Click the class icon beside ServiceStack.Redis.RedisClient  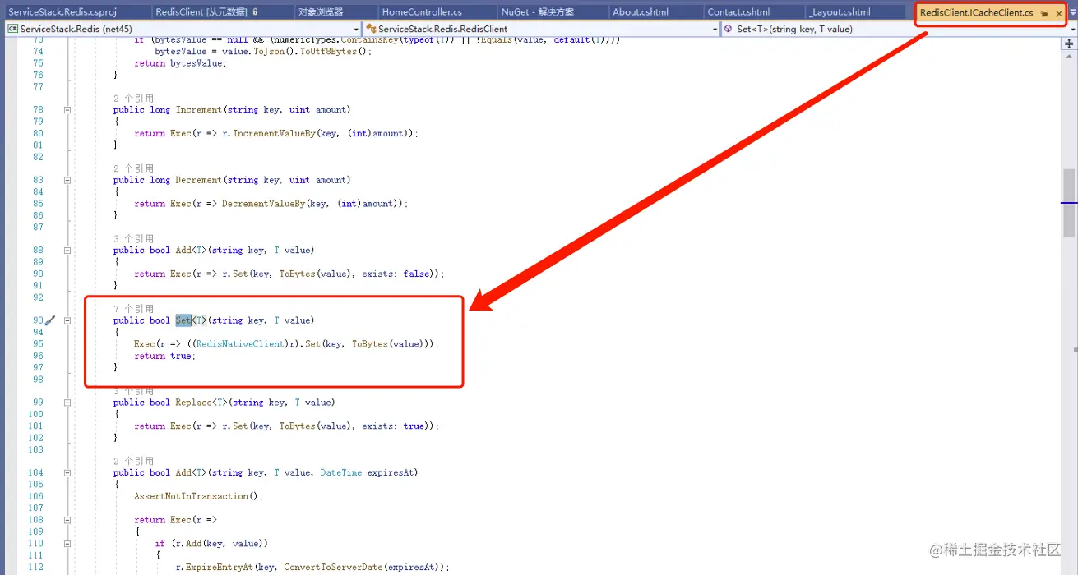[x=371, y=29]
